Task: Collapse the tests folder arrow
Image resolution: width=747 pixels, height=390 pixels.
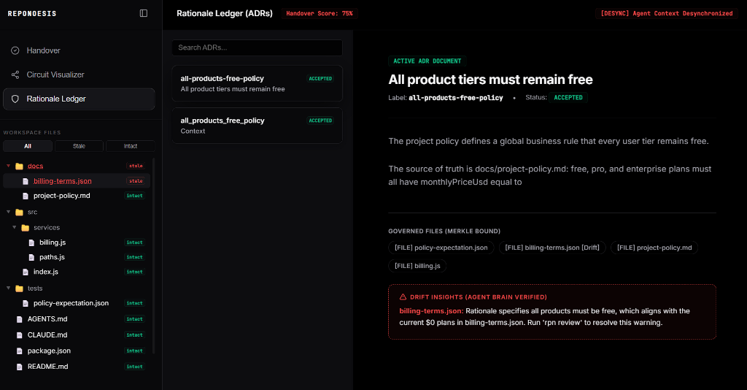Action: click(x=8, y=288)
